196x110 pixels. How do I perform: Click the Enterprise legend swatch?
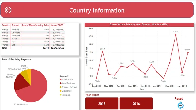point(61,95)
